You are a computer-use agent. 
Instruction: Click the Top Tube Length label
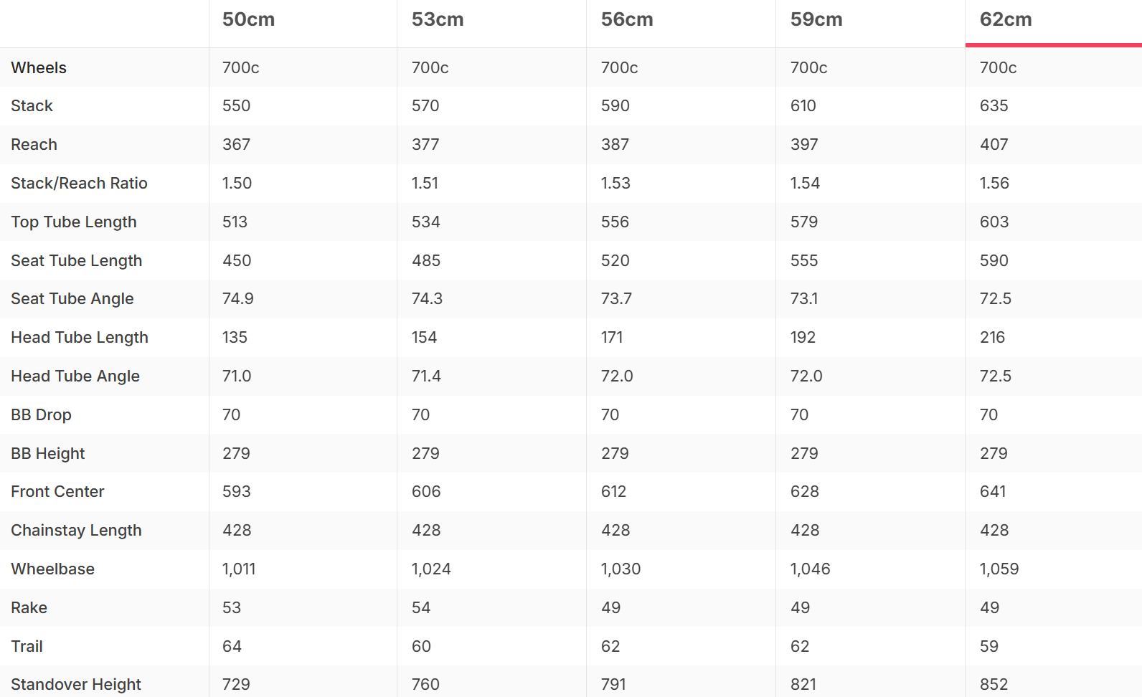[x=73, y=222]
